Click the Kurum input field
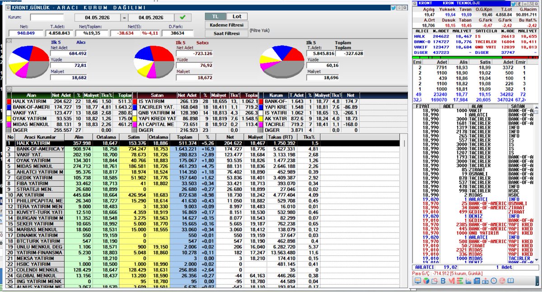 pos(47,18)
